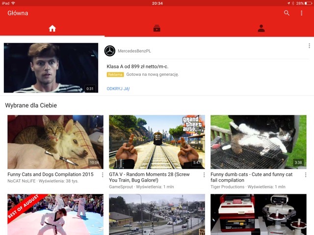Tap the battery indicator in status bar

tap(308, 3)
